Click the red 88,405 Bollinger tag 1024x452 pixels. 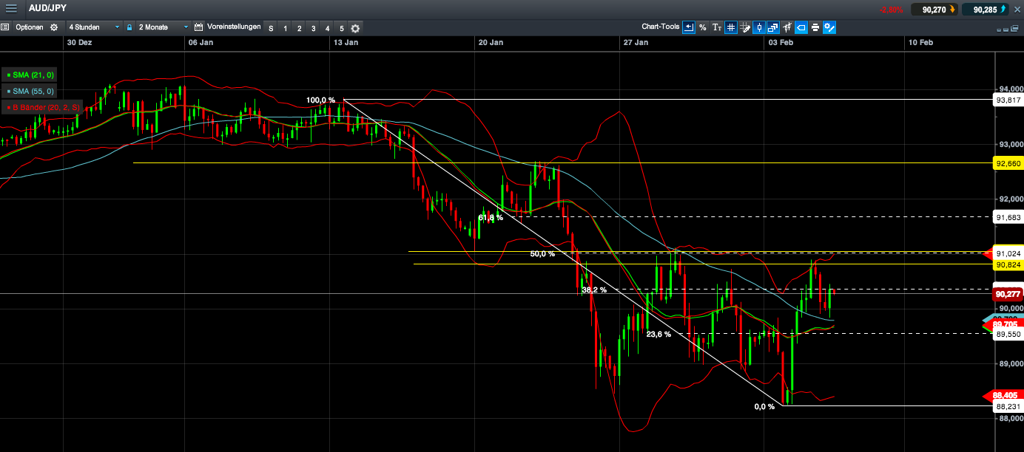click(1003, 395)
